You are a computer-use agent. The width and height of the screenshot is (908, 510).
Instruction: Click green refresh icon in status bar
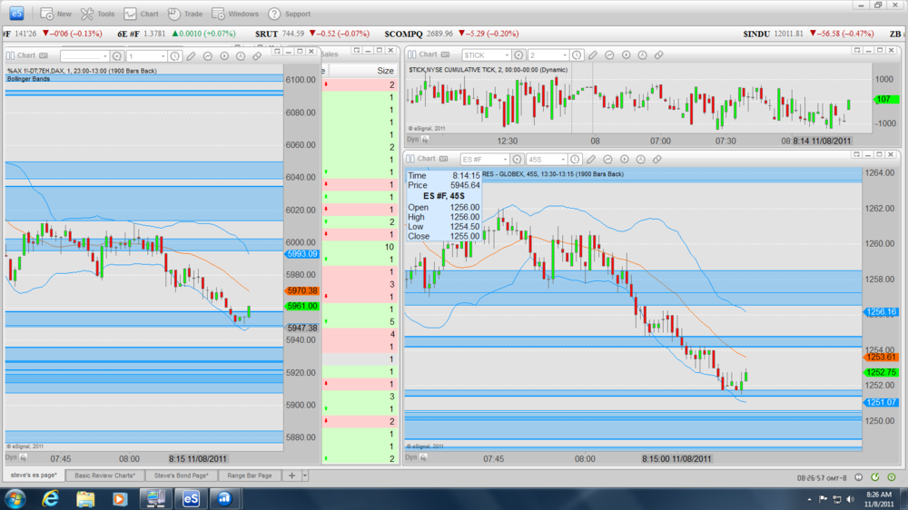(875, 477)
